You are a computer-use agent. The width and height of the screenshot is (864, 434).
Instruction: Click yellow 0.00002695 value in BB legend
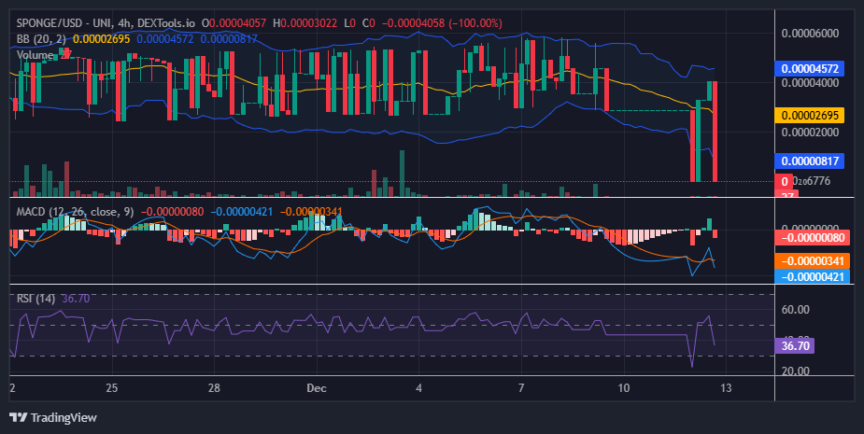point(102,39)
